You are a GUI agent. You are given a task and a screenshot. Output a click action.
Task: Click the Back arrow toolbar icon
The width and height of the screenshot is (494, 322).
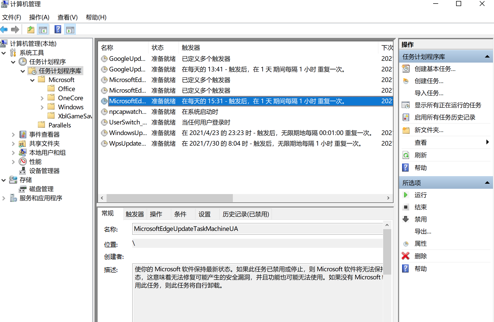pos(4,30)
